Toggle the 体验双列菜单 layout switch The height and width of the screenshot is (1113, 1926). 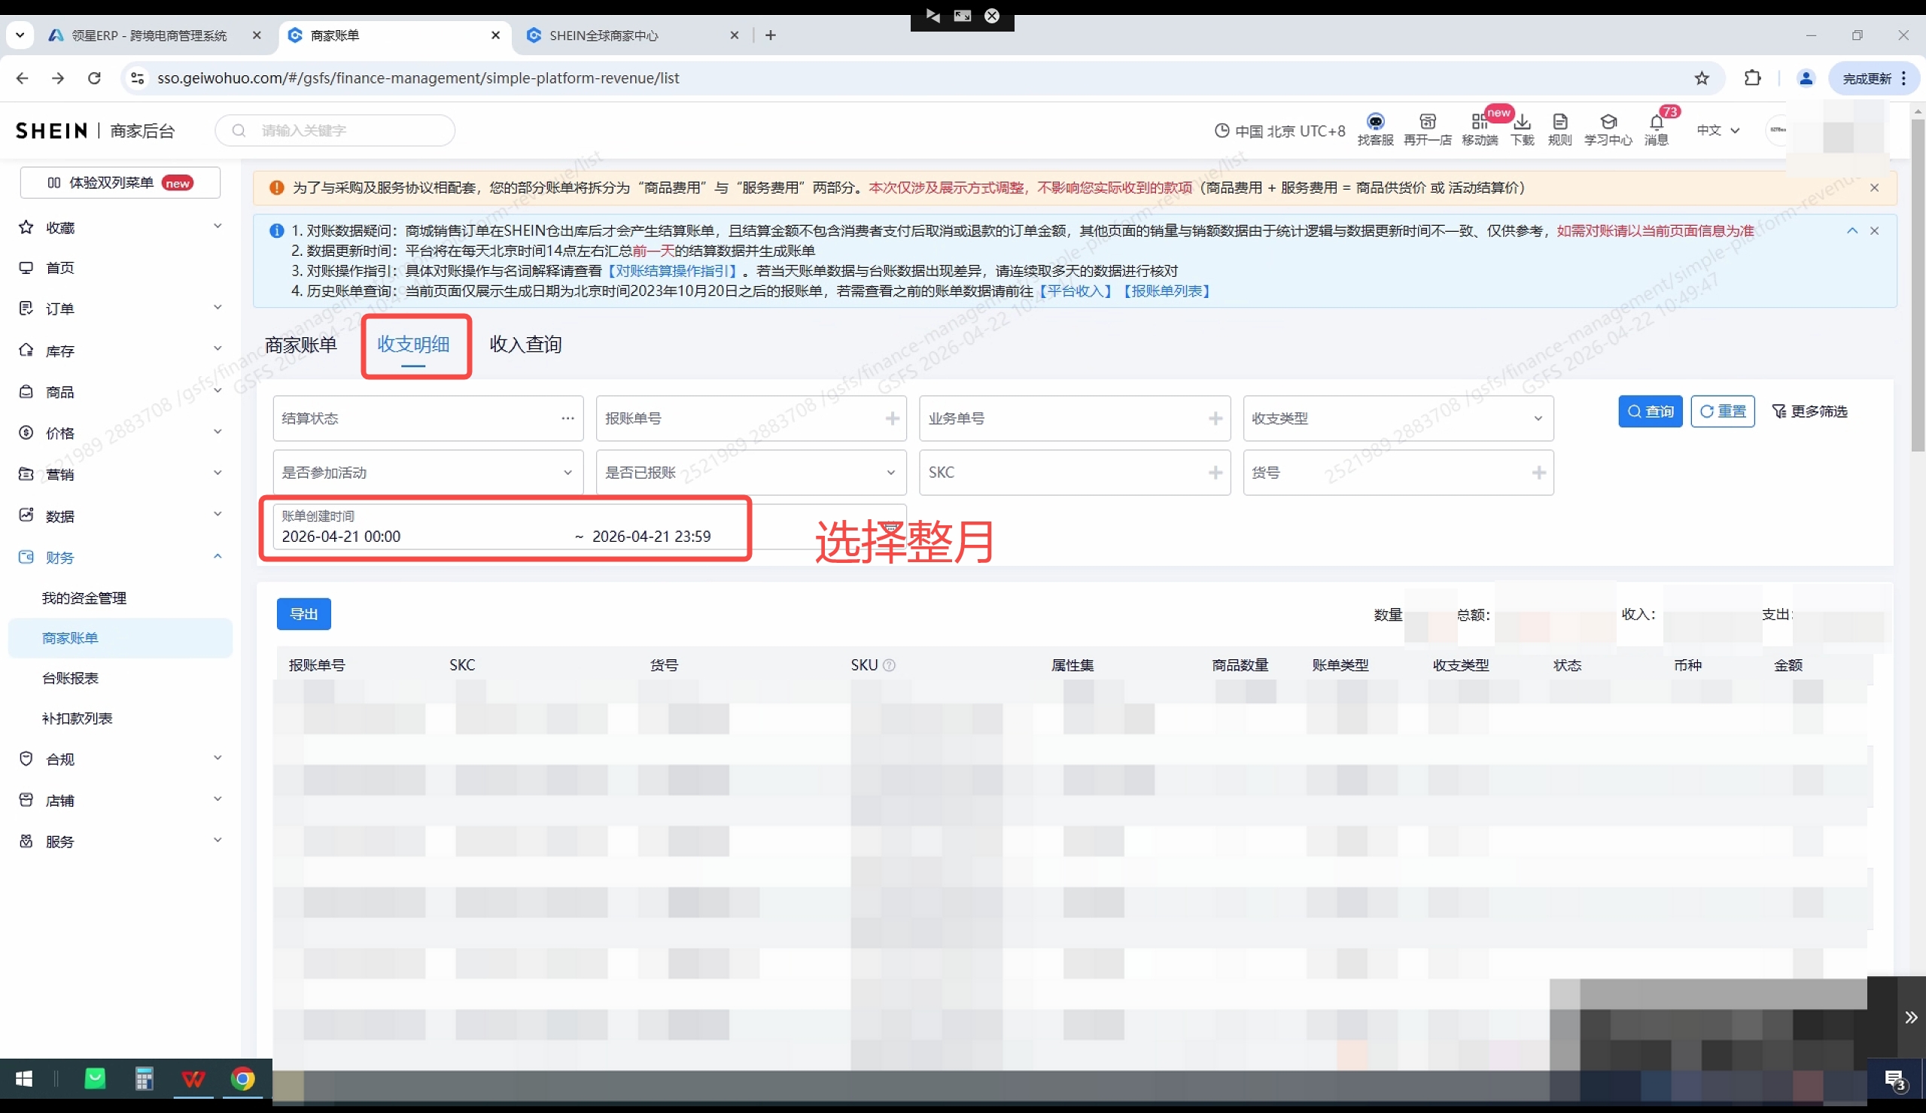(x=120, y=183)
